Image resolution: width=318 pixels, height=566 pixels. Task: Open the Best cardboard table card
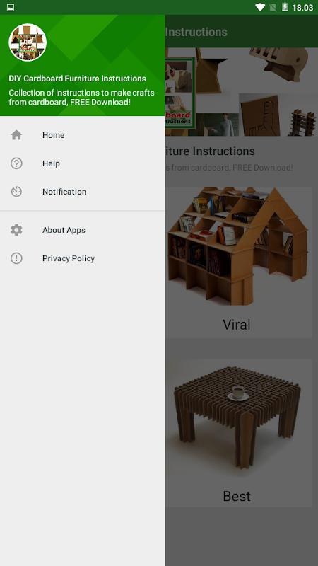coord(239,433)
